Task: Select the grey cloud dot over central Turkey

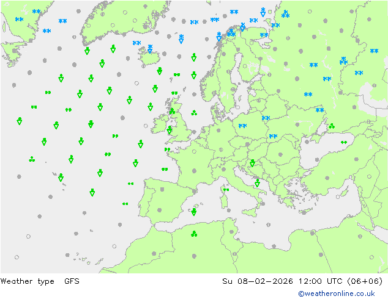Action: click(327, 178)
